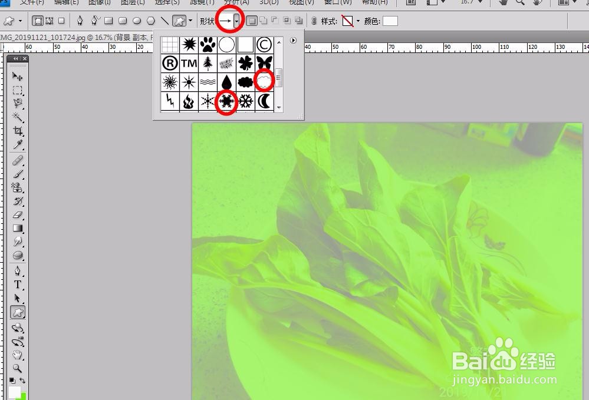Set Add to Shape Area mode

coord(264,21)
